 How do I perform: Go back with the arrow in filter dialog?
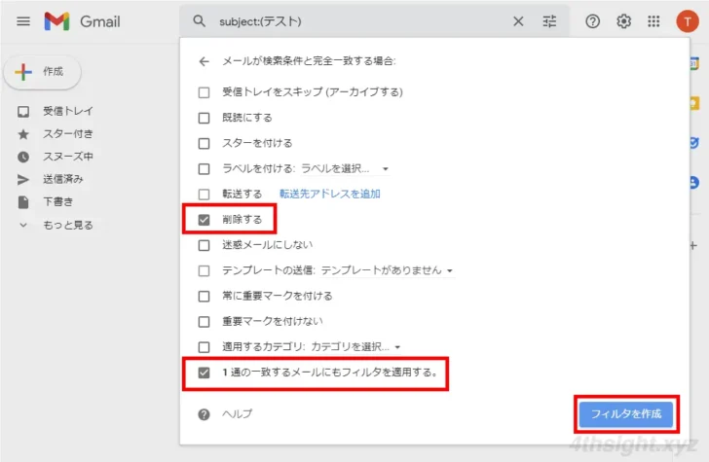[204, 61]
